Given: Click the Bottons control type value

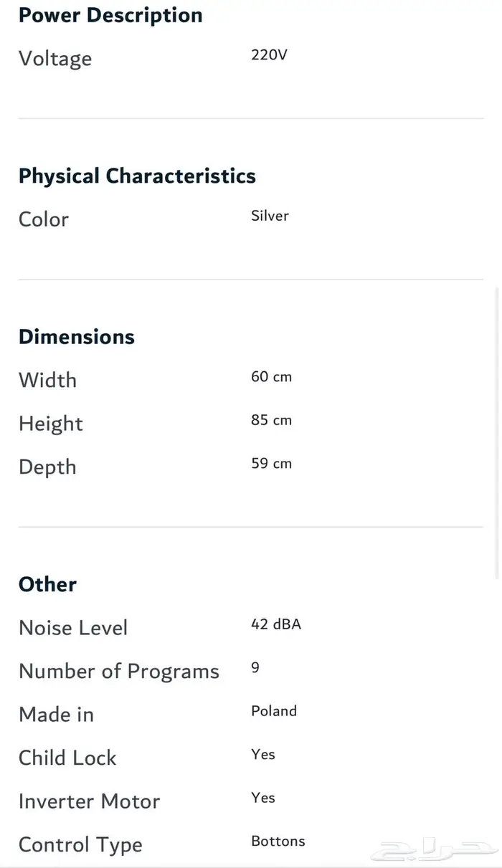Looking at the screenshot, I should 278,841.
